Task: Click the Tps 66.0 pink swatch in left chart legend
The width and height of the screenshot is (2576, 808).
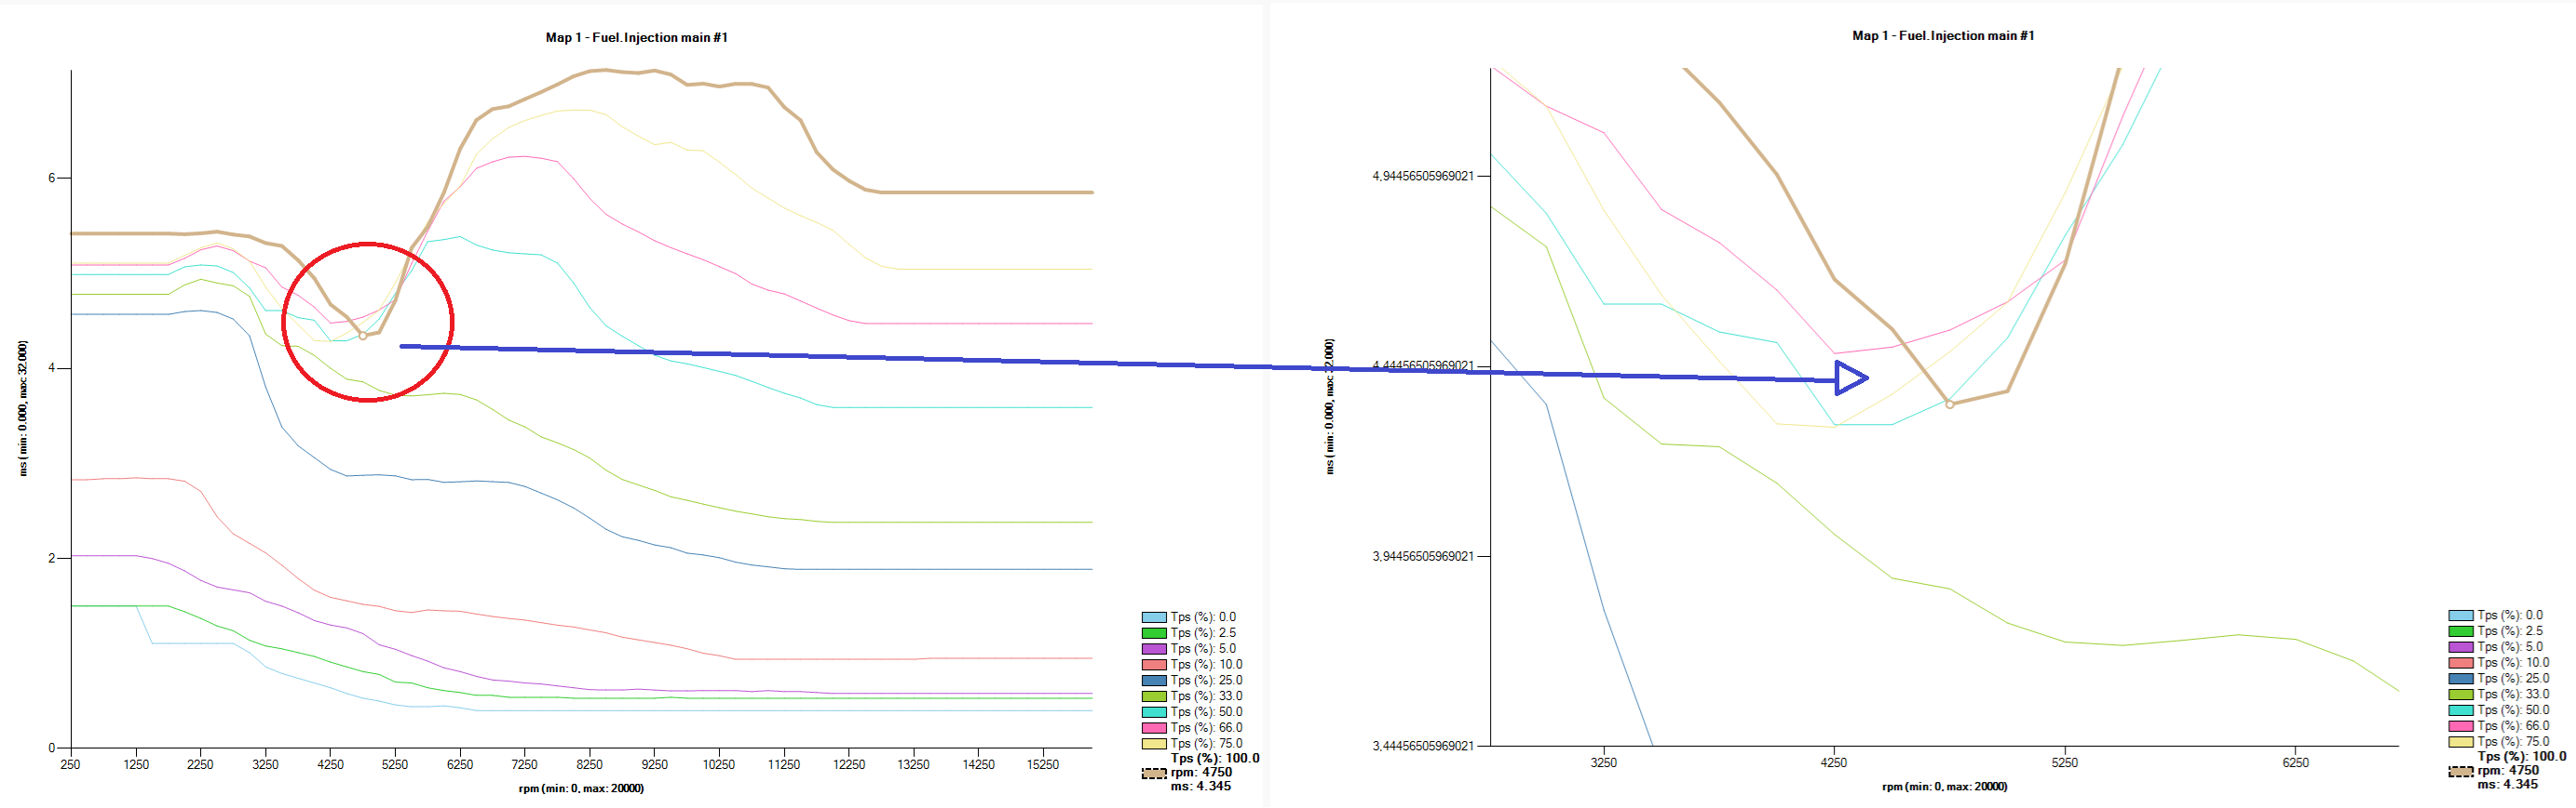Action: pyautogui.click(x=1154, y=729)
